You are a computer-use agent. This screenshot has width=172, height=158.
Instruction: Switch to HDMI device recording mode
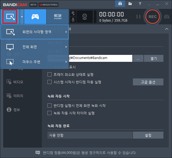[58, 17]
